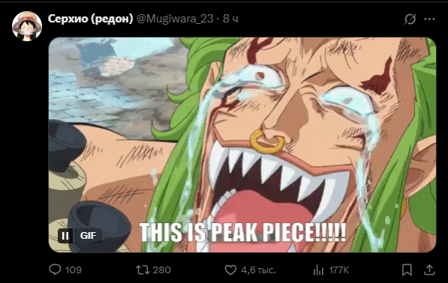Screen dimensions: 448x283
Task: Click the GIF badge label
Action: pos(88,236)
